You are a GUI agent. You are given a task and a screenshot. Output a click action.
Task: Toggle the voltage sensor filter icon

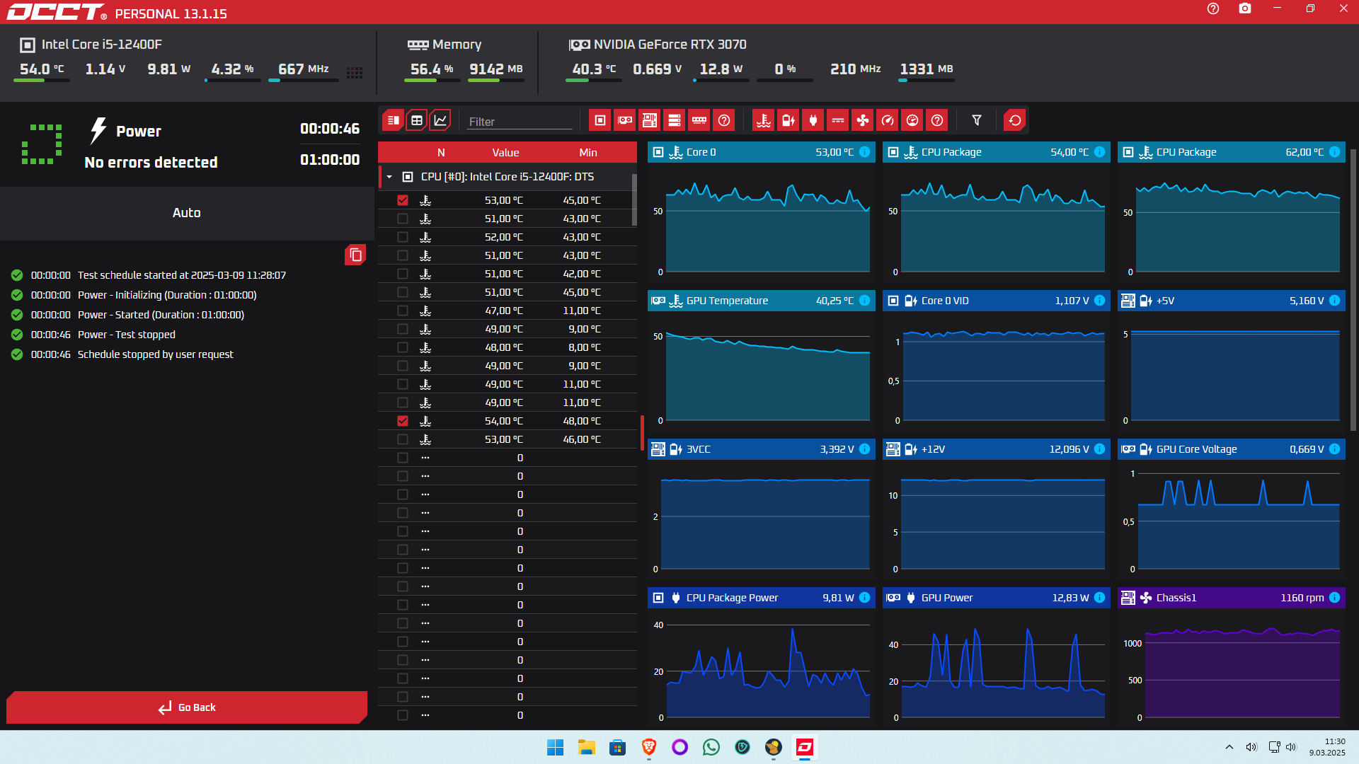click(789, 120)
